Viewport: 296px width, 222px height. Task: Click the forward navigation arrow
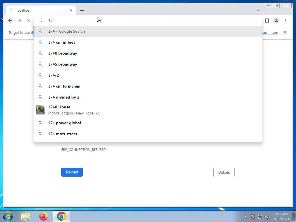point(20,21)
